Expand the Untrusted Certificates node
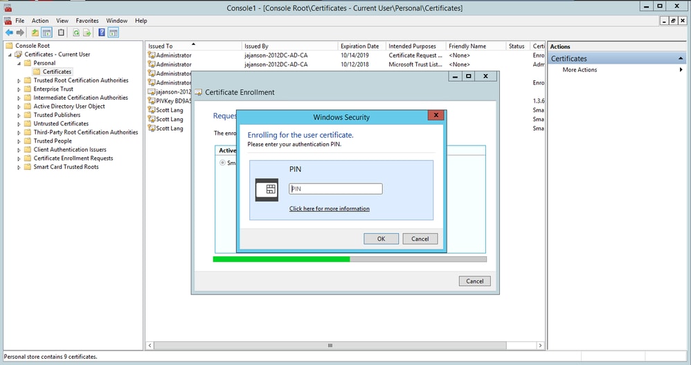Viewport: 691px width, 365px height. pos(19,124)
